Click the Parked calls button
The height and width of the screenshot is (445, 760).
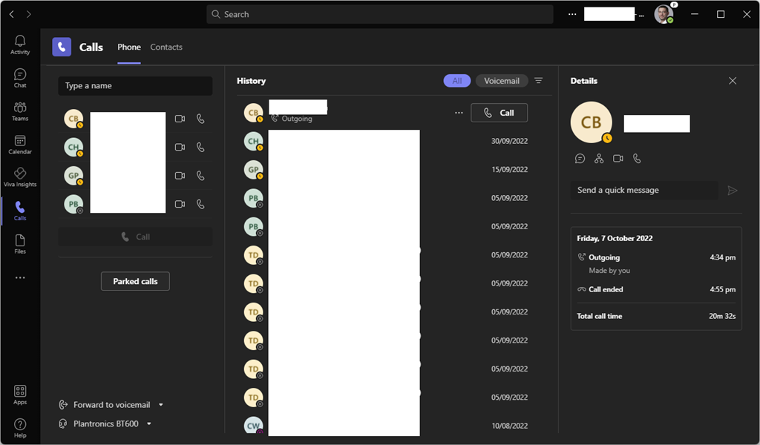coord(135,282)
